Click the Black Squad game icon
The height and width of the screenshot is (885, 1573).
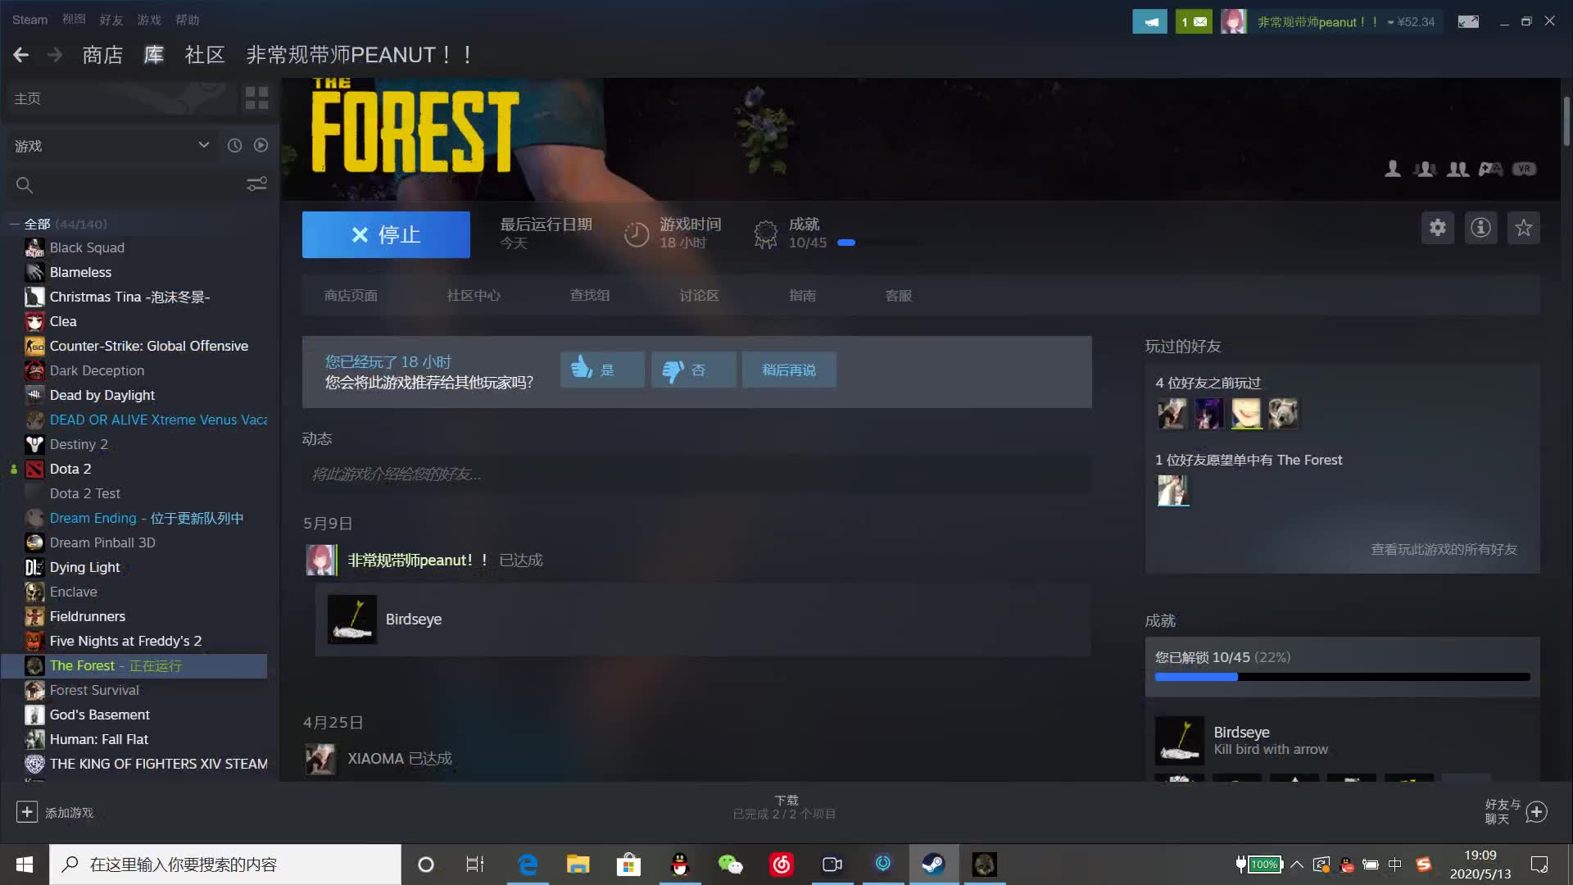point(34,247)
